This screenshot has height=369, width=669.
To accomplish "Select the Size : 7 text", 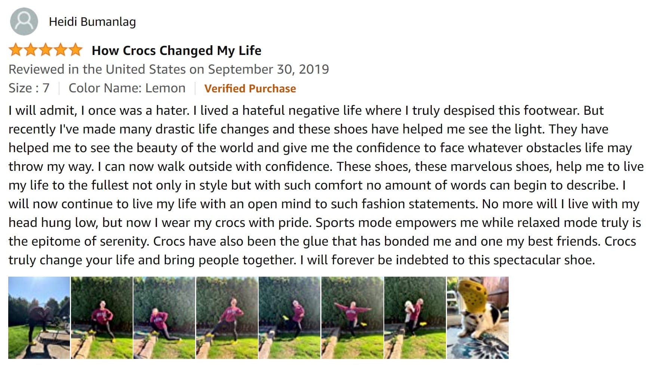I will (x=29, y=88).
